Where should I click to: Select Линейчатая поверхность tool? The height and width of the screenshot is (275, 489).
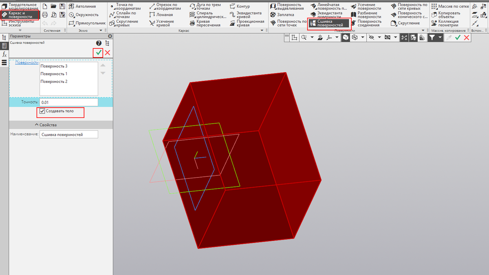click(329, 6)
